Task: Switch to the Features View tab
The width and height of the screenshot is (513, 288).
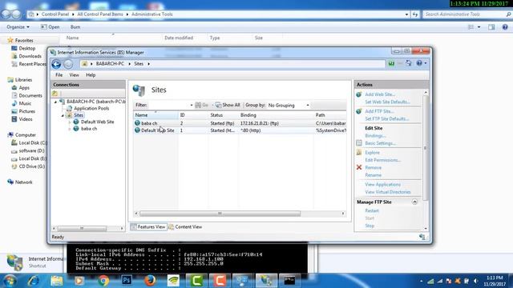Action: pos(148,227)
